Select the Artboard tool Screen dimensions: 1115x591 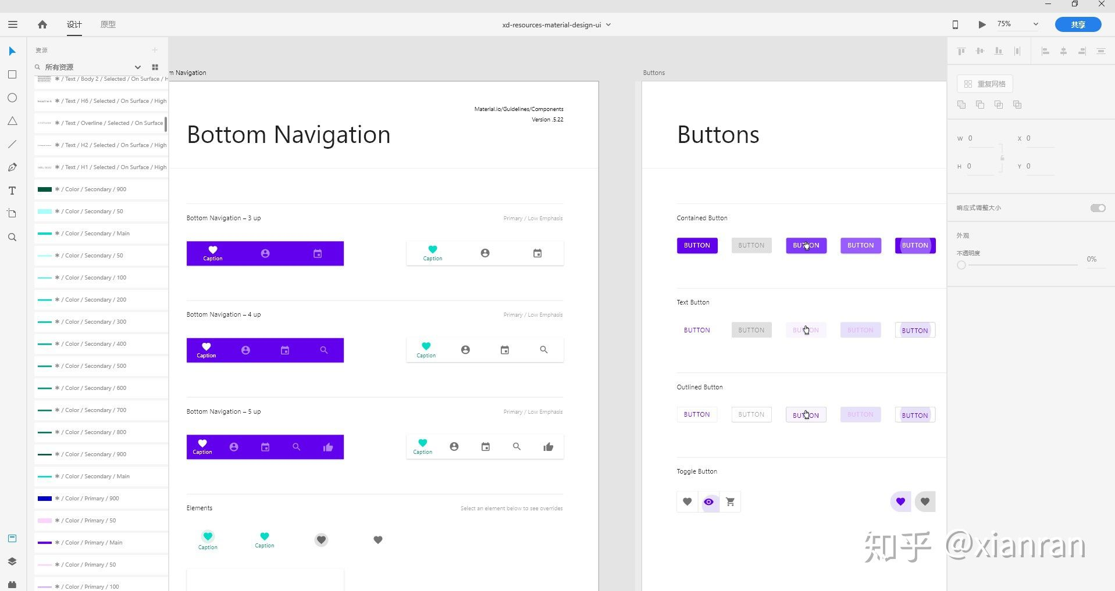(x=12, y=214)
